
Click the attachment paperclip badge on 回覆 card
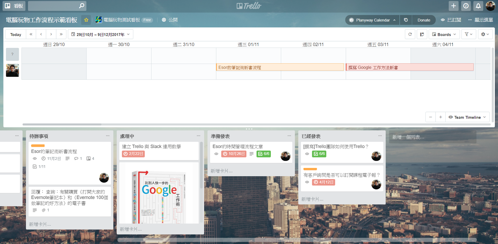pyautogui.click(x=45, y=210)
